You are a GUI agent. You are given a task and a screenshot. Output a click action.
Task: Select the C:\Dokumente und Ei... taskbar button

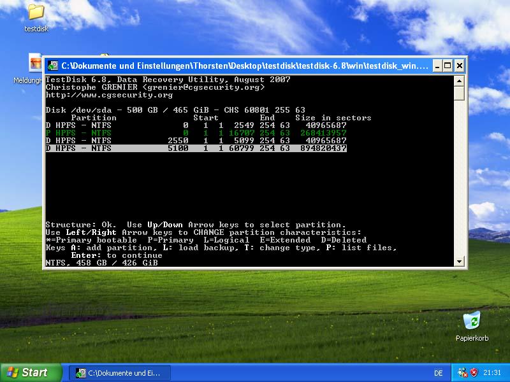point(120,373)
